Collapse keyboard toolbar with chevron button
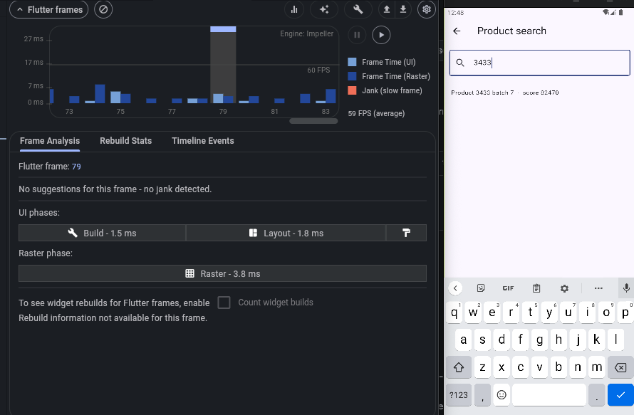634x415 pixels. point(455,288)
